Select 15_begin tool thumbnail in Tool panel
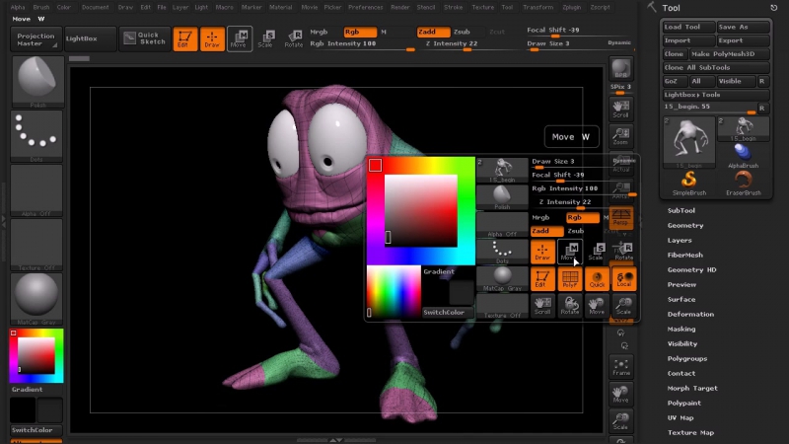789x444 pixels. coord(688,142)
